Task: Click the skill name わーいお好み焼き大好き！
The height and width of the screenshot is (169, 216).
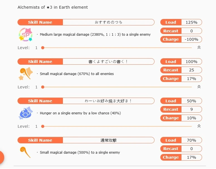Action: pyautogui.click(x=108, y=101)
